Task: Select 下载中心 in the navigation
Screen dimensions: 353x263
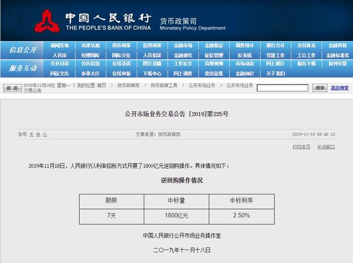Action: tap(152, 74)
